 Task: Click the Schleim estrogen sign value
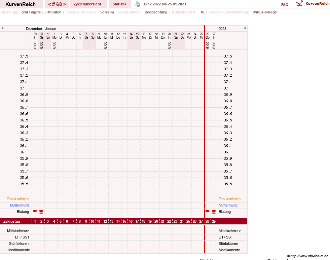point(107,12)
